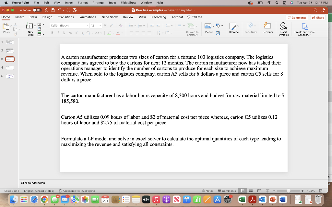The image size is (332, 207).
Task: Open font color dropdown arrow
Action: pyautogui.click(x=122, y=33)
